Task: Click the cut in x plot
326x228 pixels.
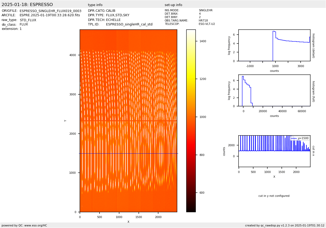Action: [x=274, y=151]
